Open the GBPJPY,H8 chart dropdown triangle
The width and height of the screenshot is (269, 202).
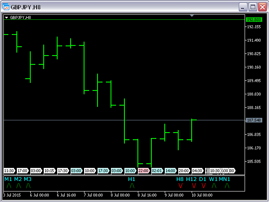click(x=7, y=18)
